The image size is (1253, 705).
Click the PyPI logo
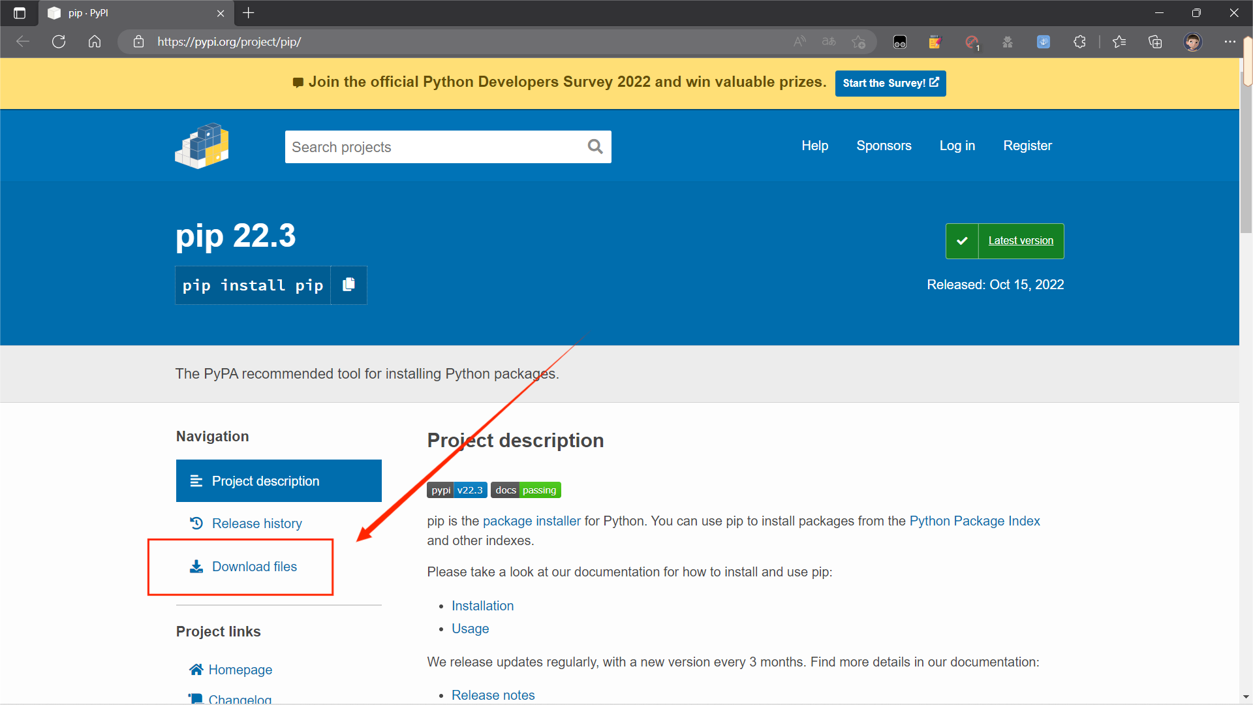point(202,146)
